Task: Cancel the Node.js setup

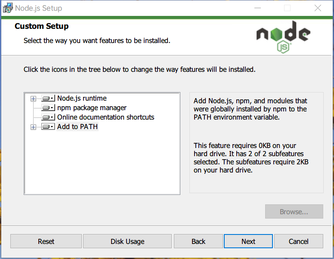Action: point(299,241)
